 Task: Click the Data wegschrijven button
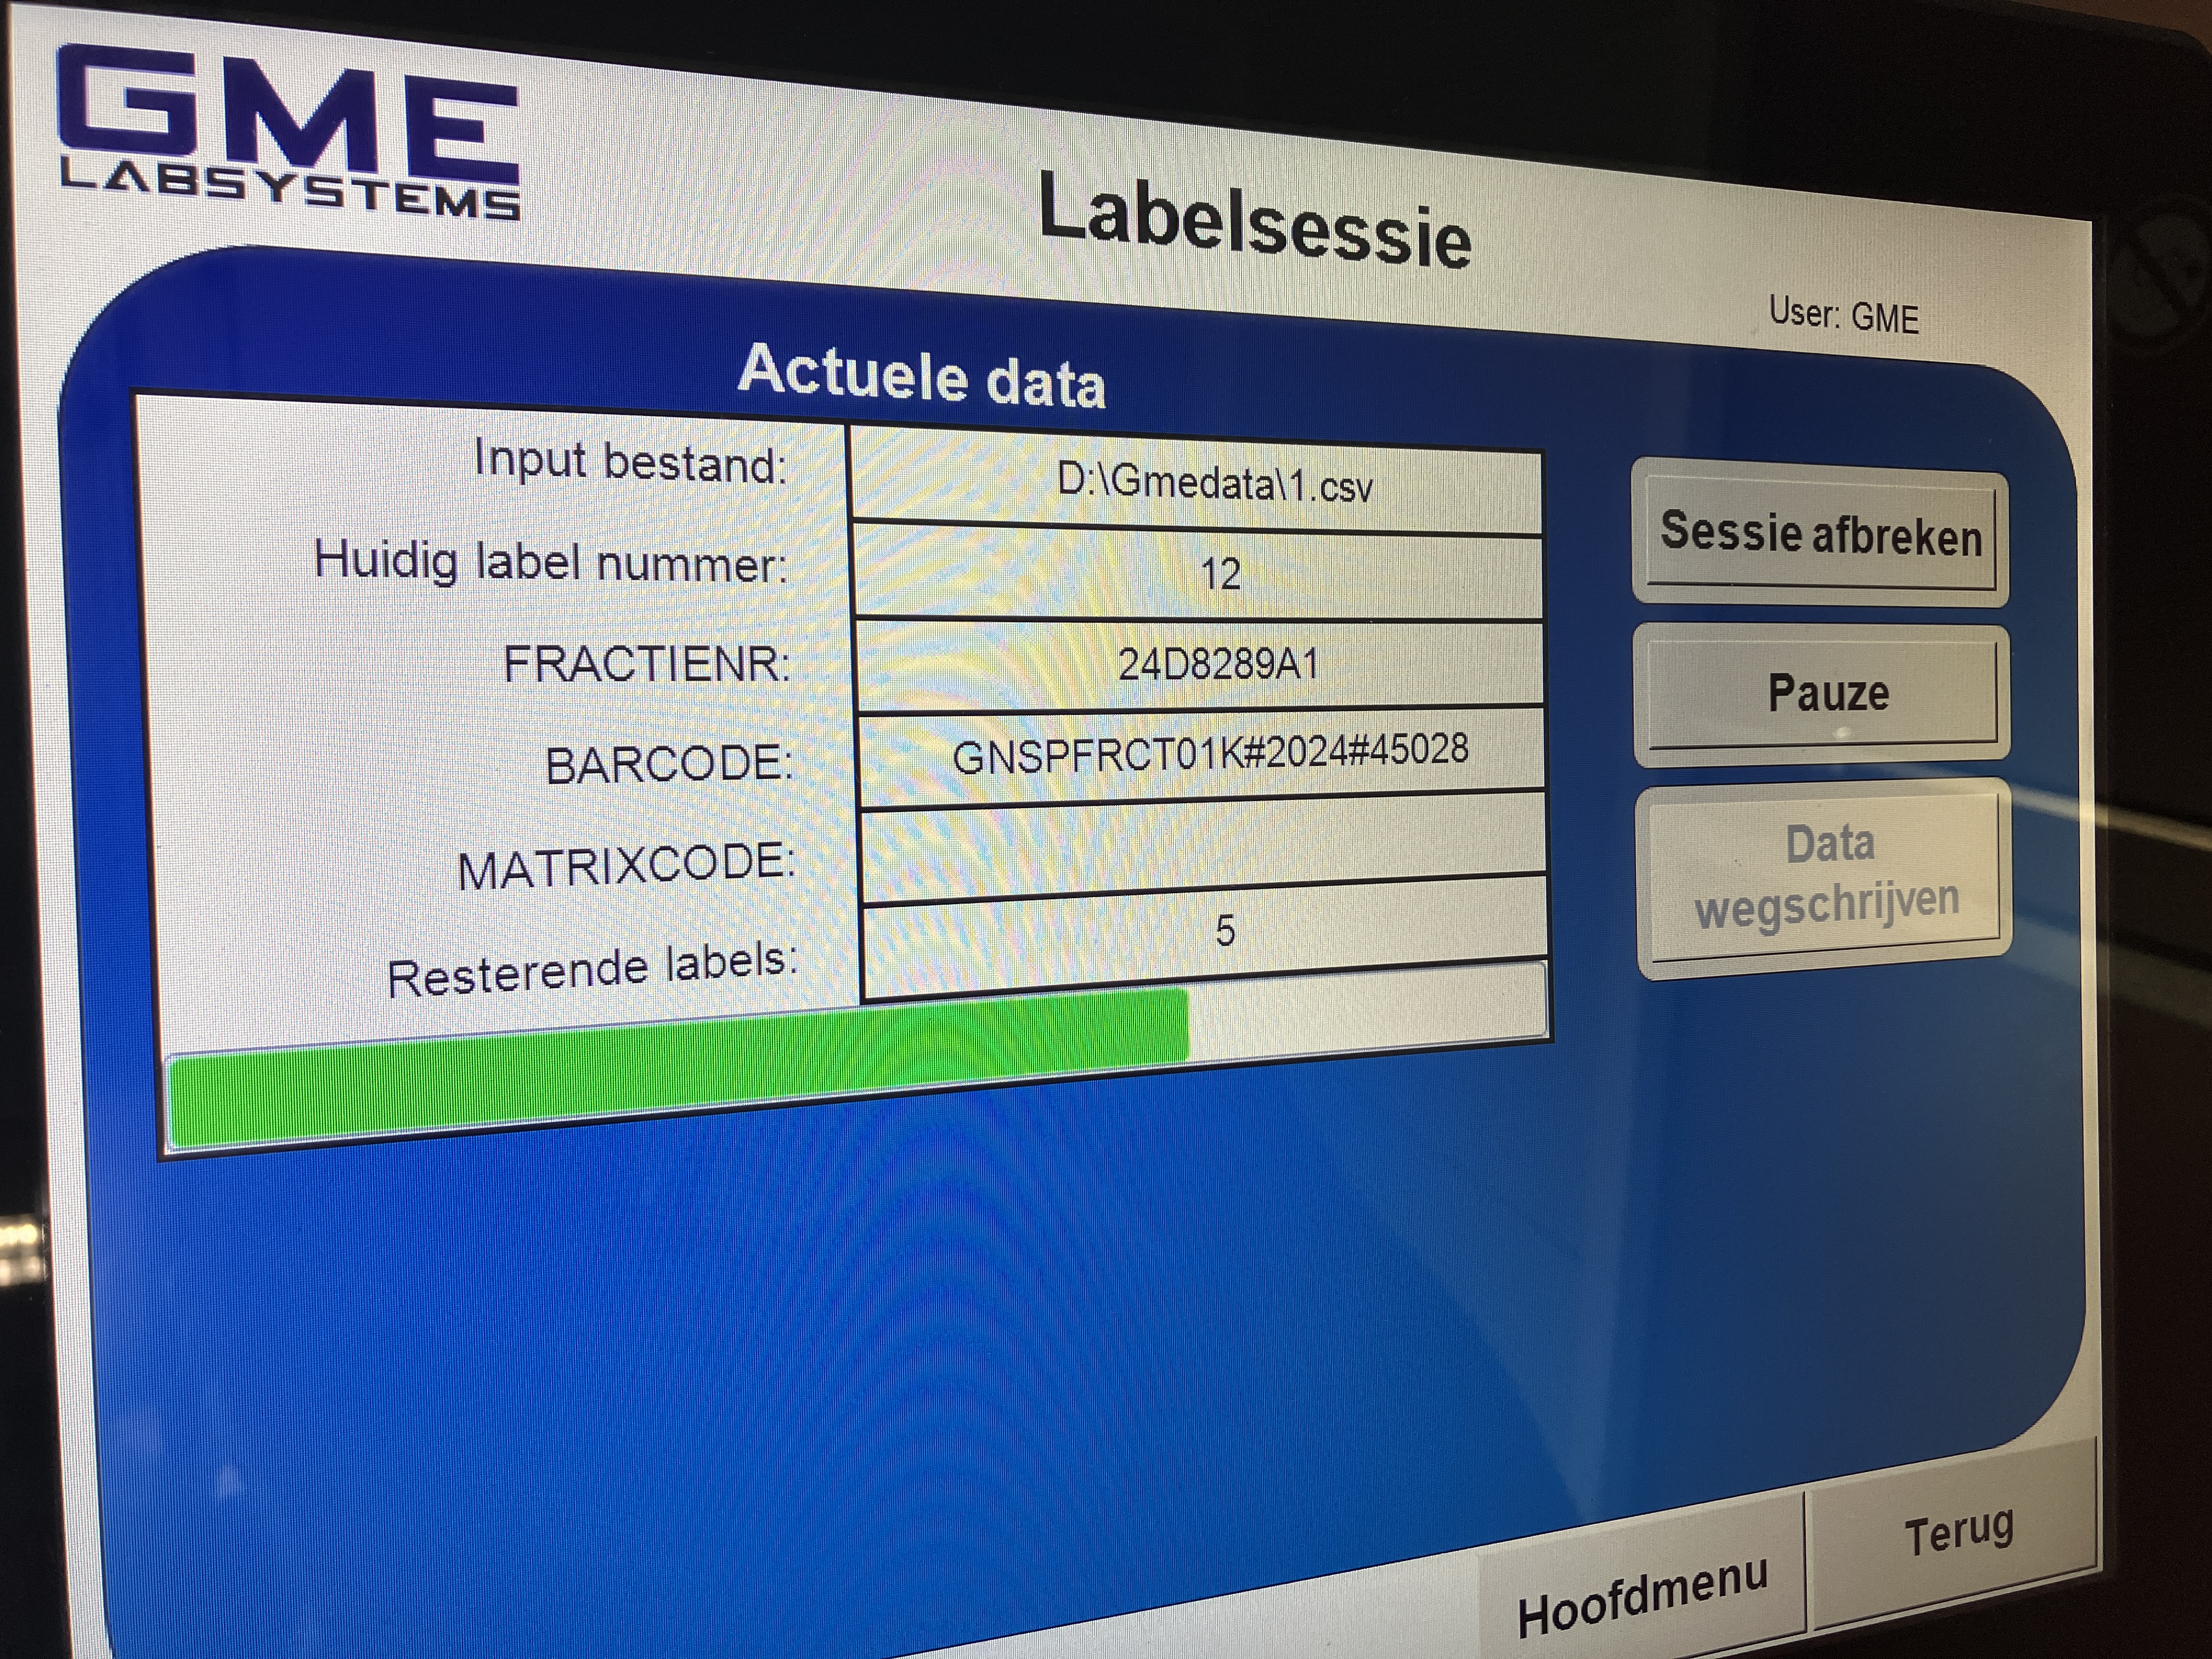pos(1824,874)
